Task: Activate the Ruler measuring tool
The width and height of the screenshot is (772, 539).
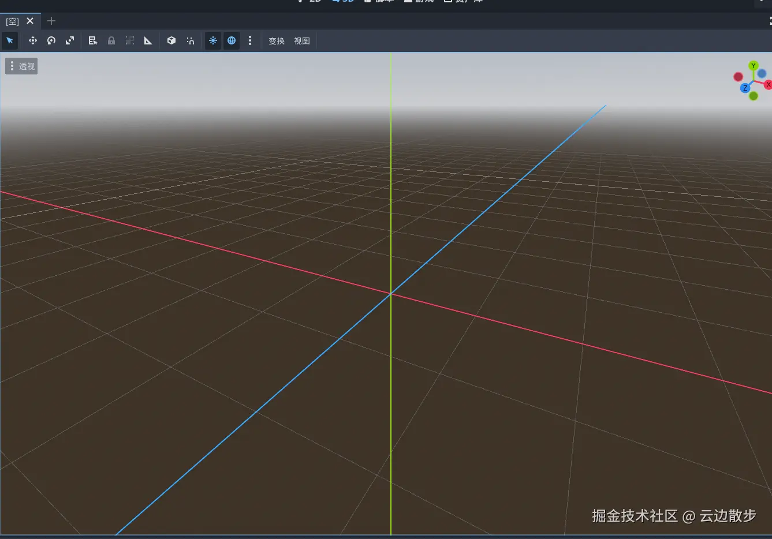Action: pos(148,41)
